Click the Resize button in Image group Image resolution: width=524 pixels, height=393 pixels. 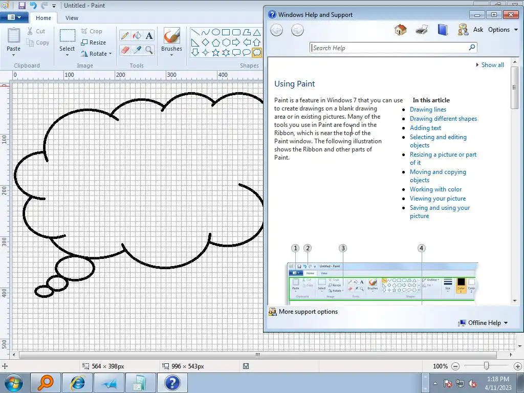pos(94,42)
